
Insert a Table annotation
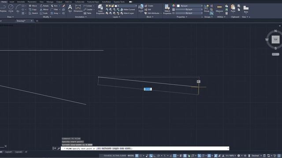click(x=88, y=13)
